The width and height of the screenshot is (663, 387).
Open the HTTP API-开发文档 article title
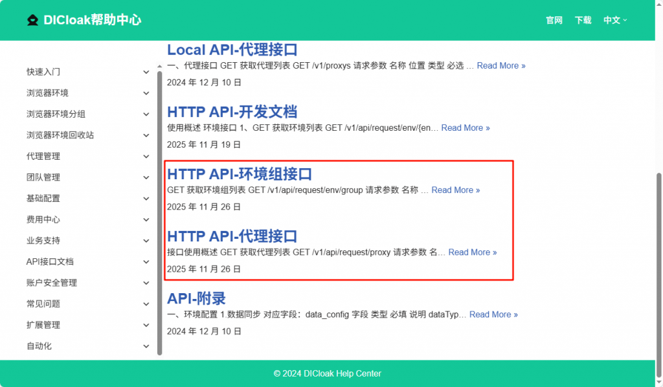point(232,111)
